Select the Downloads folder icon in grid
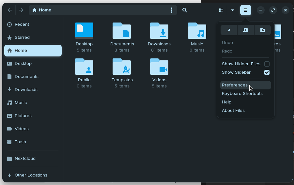The image size is (294, 185). tap(159, 31)
